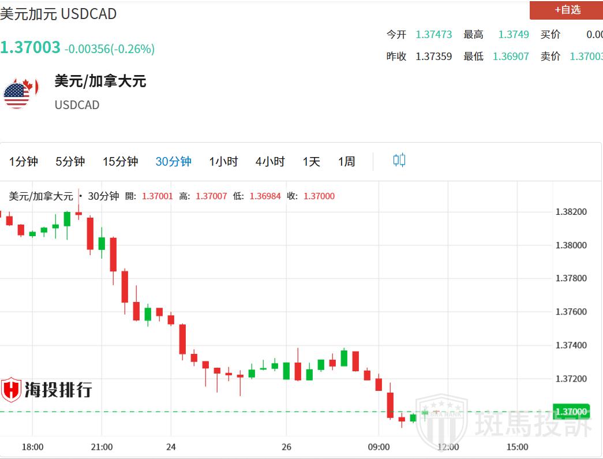
Task: Choose the 4小时 interval
Action: point(270,162)
